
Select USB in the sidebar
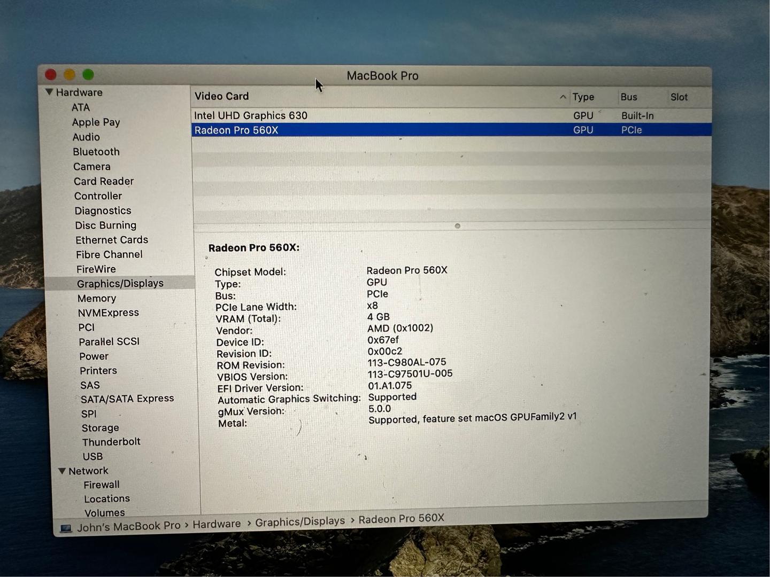click(x=93, y=457)
